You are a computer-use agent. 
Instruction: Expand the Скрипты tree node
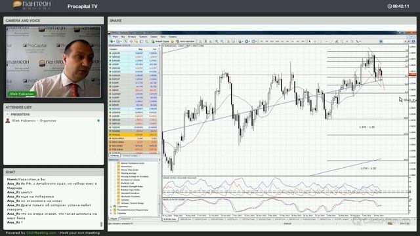(111, 213)
